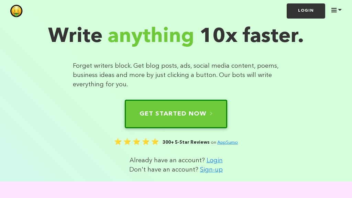Follow the Login link below the reviews
This screenshot has width=352, height=198.
[214, 160]
